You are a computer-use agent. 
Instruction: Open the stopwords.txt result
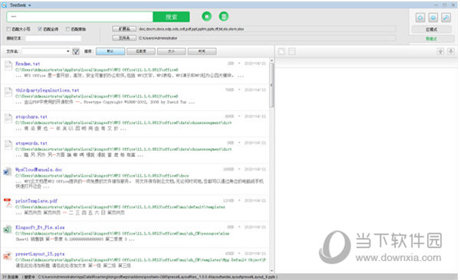31,143
